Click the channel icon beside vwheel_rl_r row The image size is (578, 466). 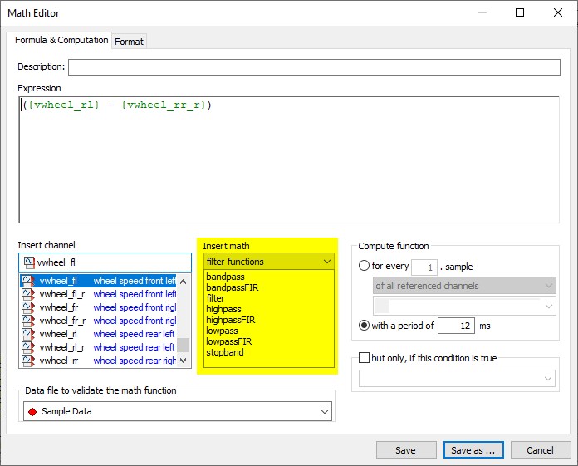pyautogui.click(x=28, y=347)
